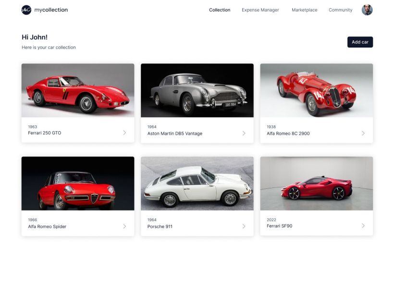Click the greeting text Hi John
The height and width of the screenshot is (295, 394).
point(33,37)
